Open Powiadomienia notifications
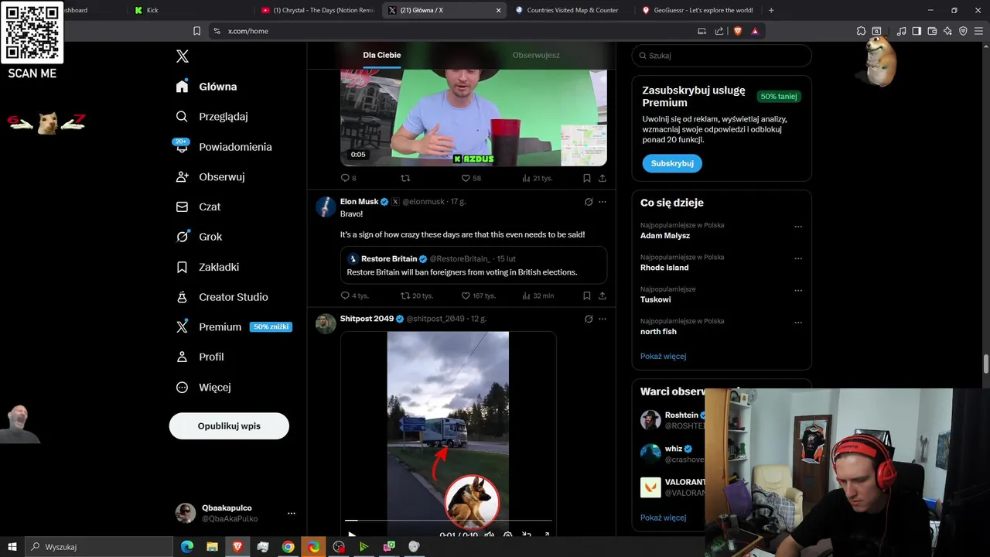 (x=224, y=147)
